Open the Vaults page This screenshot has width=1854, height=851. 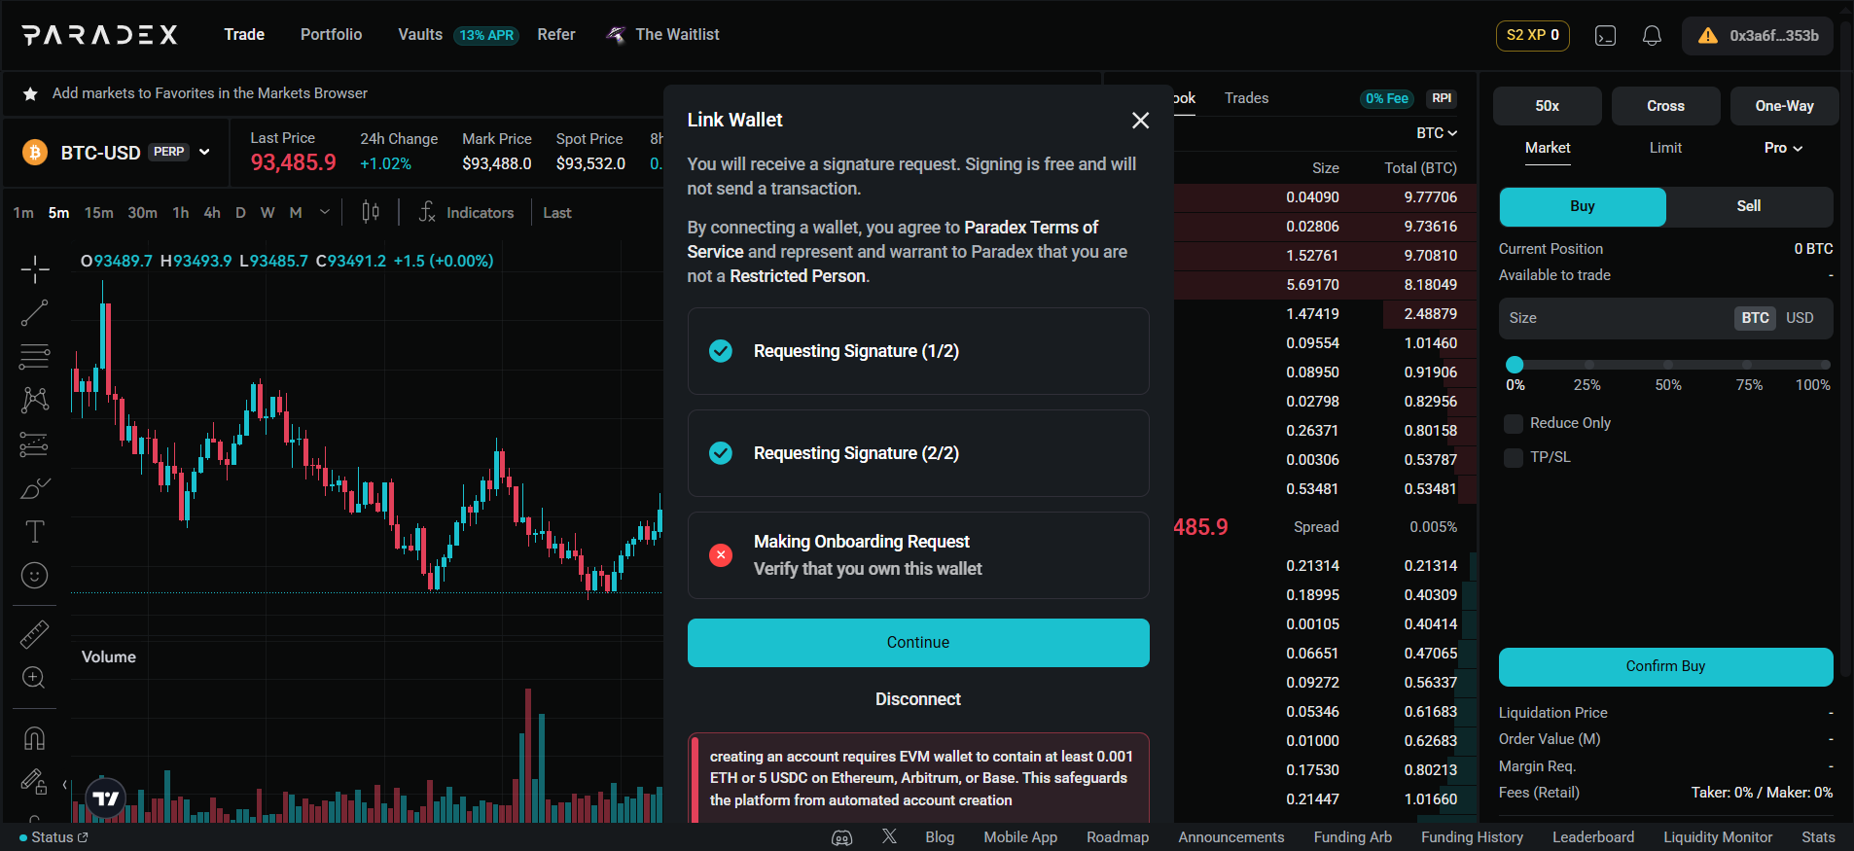point(420,35)
